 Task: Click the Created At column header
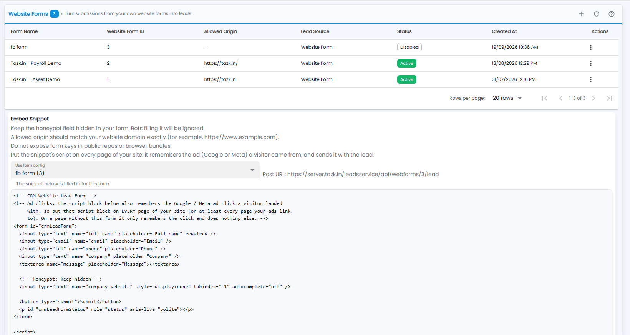504,31
